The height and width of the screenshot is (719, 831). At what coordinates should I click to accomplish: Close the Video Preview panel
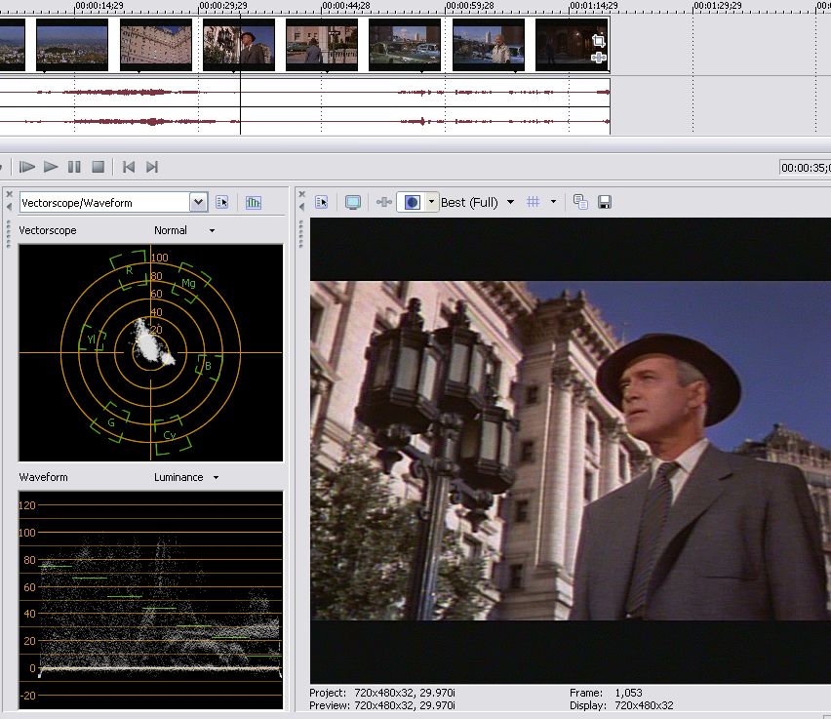(301, 194)
